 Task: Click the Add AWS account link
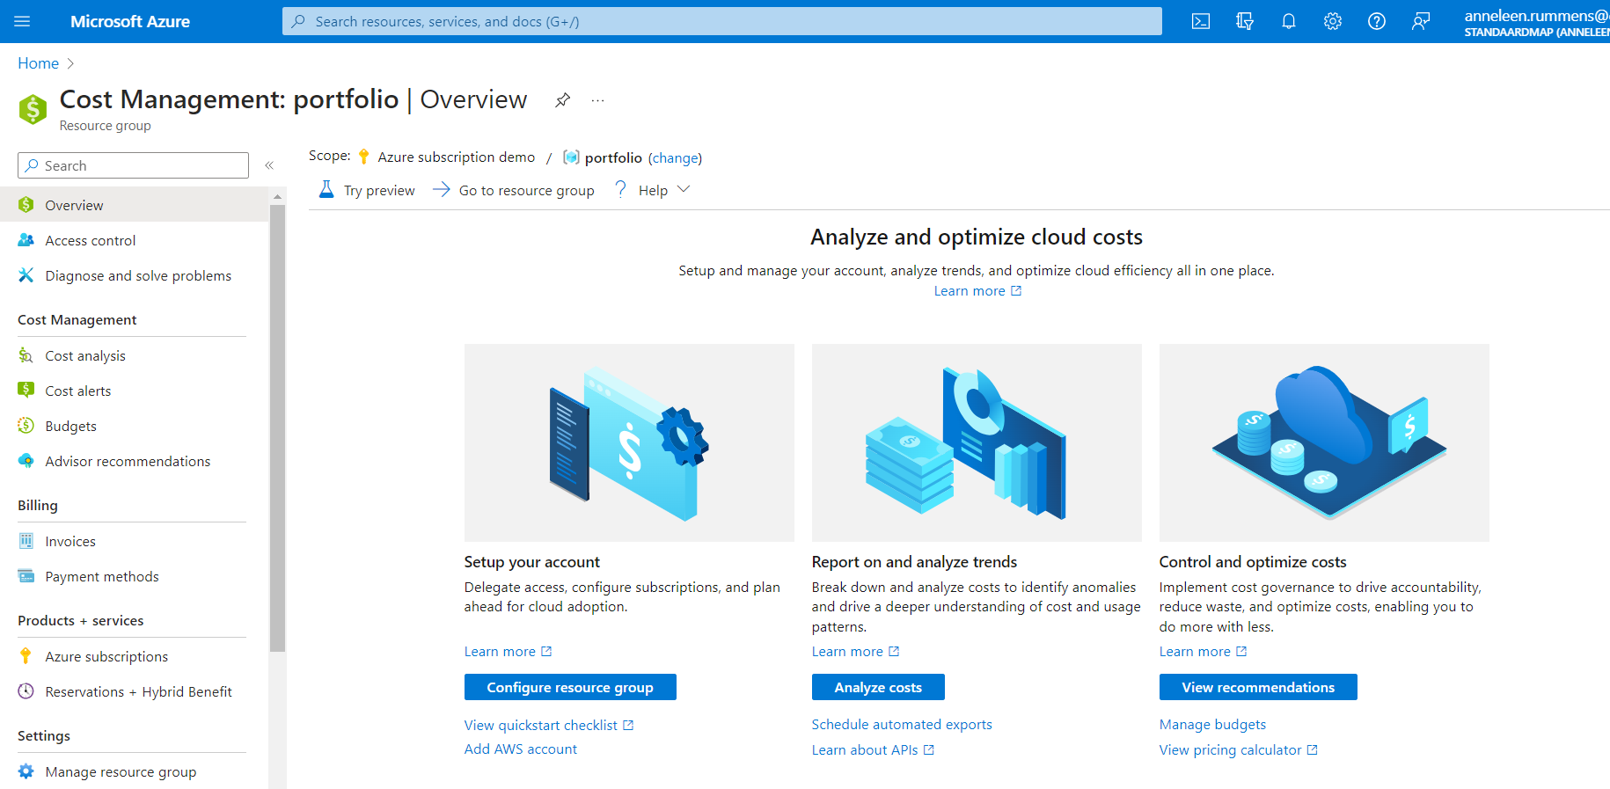521,749
